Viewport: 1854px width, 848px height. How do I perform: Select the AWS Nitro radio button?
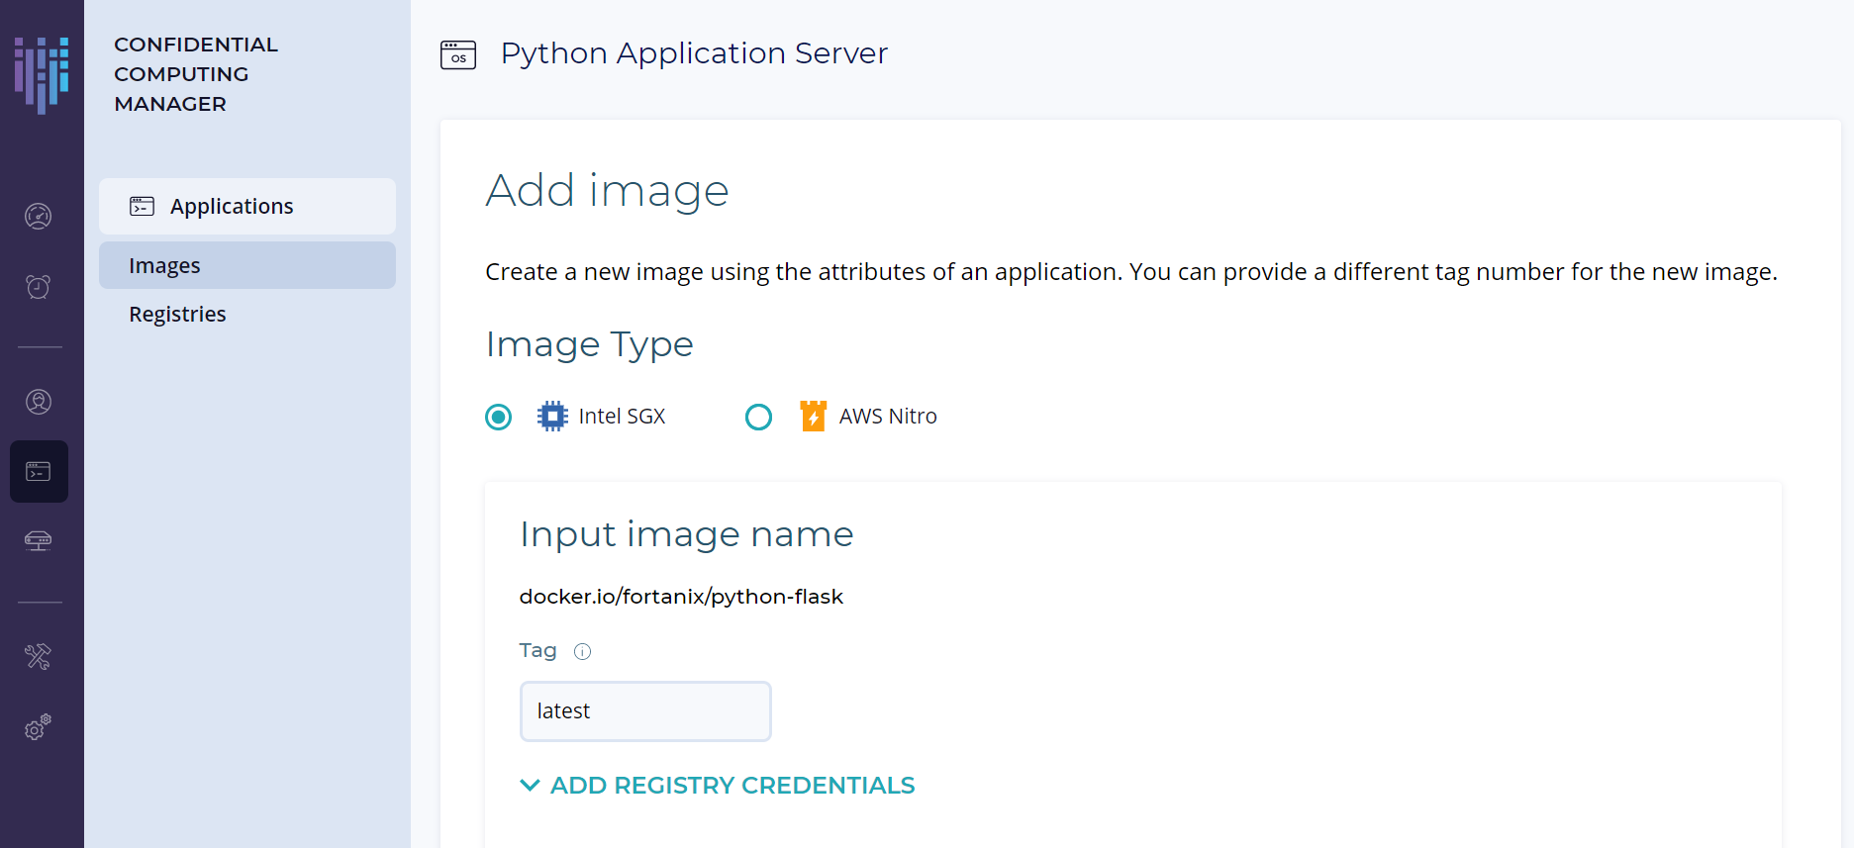coord(759,417)
